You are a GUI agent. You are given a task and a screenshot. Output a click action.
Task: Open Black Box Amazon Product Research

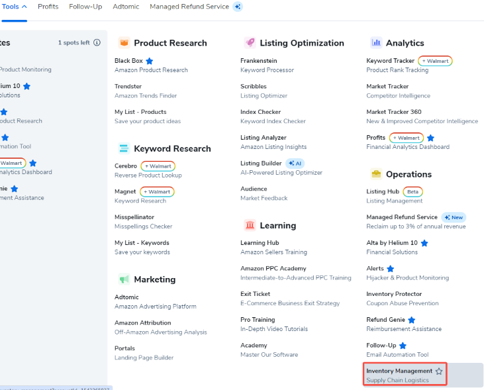tap(151, 65)
